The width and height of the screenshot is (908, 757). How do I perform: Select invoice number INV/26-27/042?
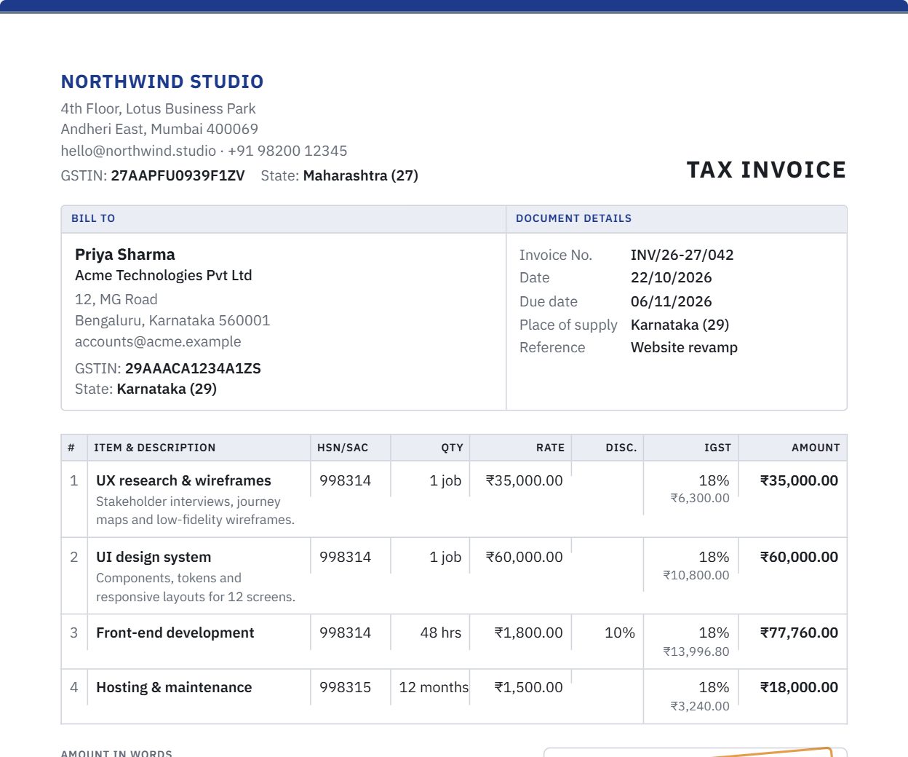(682, 255)
